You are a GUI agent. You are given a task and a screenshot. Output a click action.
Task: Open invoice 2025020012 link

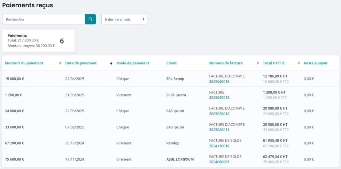pyautogui.click(x=219, y=114)
